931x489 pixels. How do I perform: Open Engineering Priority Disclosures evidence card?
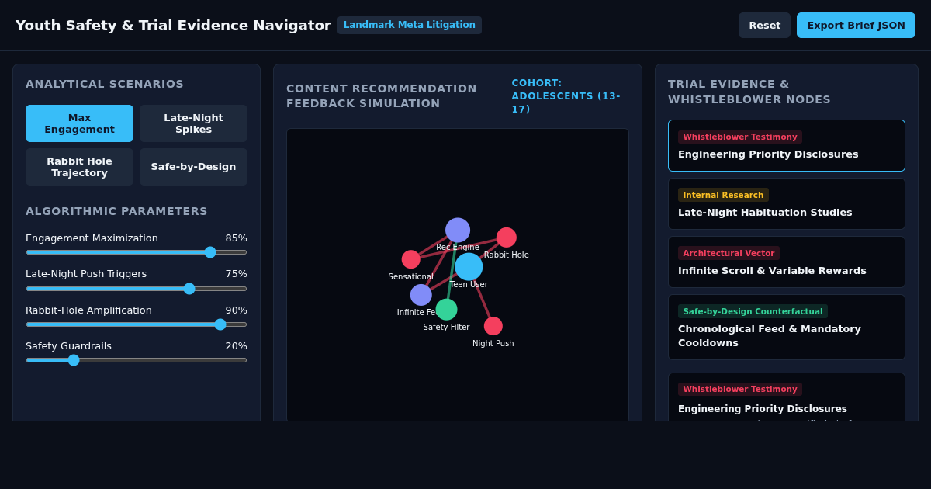(787, 145)
